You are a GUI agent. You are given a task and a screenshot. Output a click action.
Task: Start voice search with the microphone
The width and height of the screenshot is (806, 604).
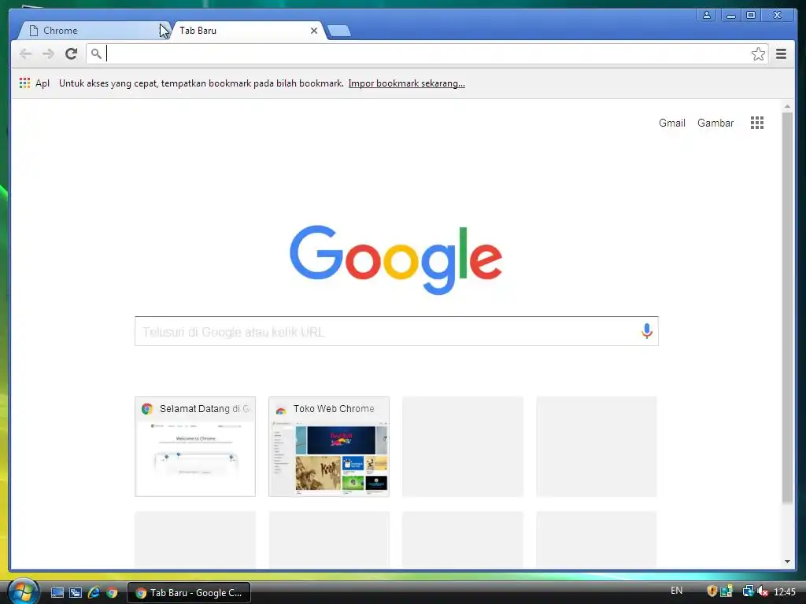pyautogui.click(x=647, y=331)
